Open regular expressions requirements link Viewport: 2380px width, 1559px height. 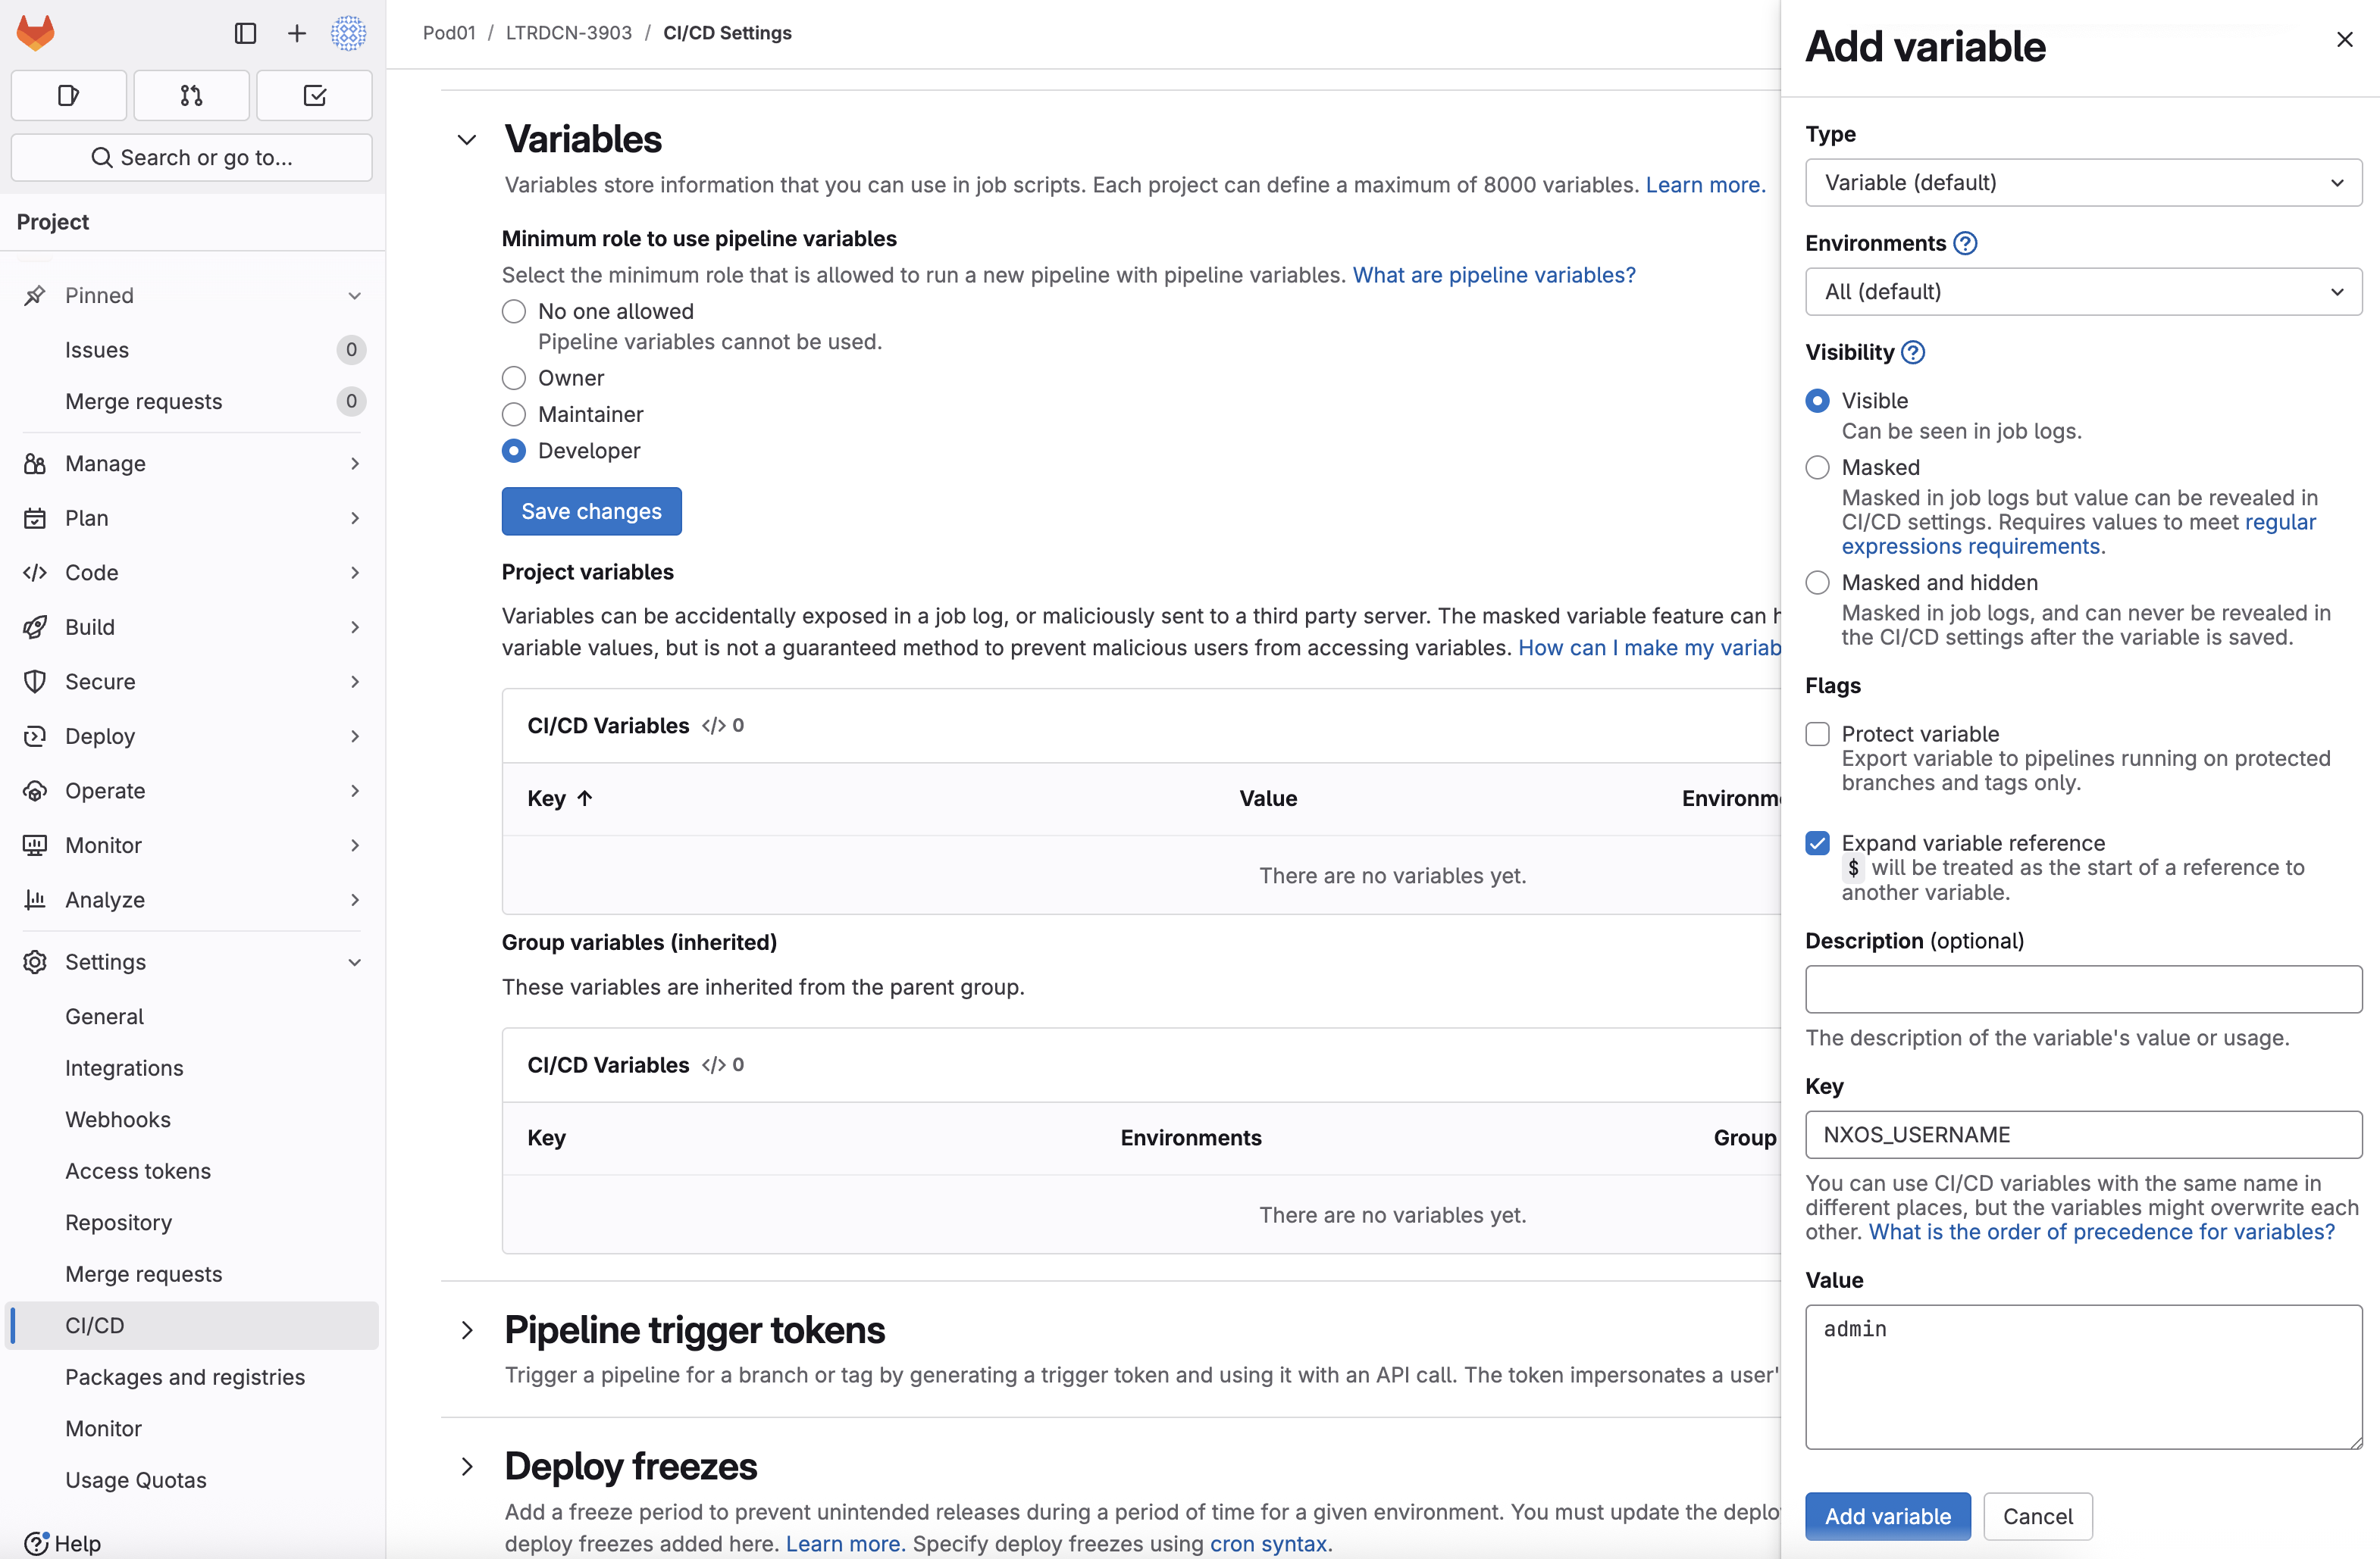coord(2078,535)
